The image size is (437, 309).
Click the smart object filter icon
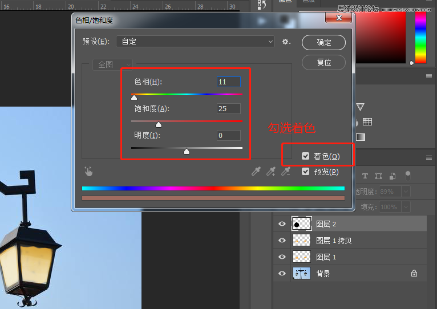click(x=393, y=176)
